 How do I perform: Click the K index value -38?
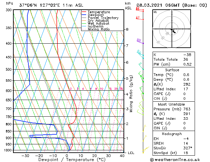(x=187, y=55)
